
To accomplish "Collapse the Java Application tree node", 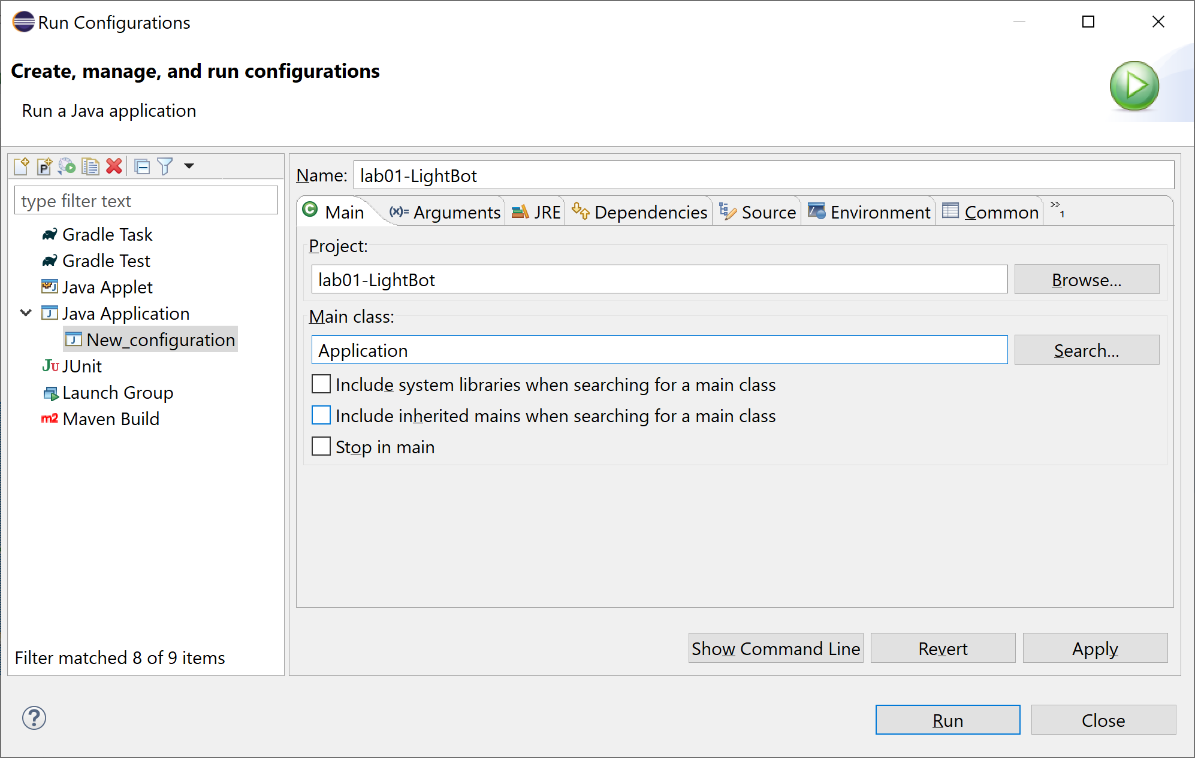I will (x=26, y=313).
